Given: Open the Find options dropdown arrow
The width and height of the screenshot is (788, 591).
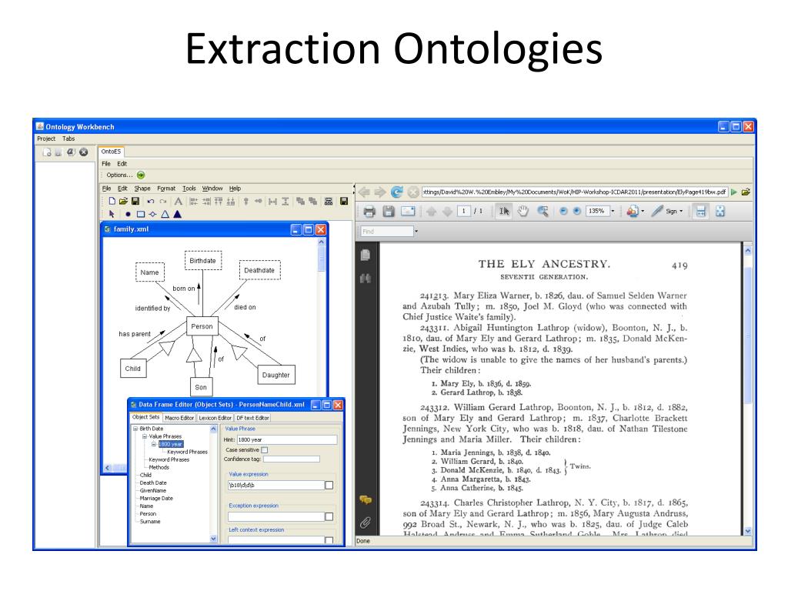Looking at the screenshot, I should tap(416, 231).
